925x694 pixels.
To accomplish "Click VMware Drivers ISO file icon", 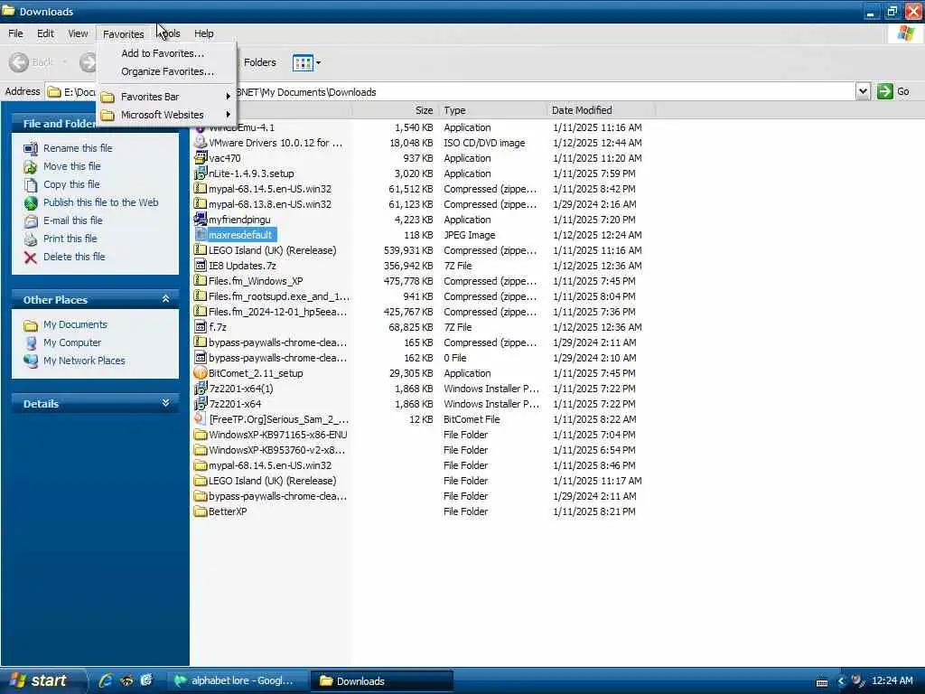I will pyautogui.click(x=201, y=142).
